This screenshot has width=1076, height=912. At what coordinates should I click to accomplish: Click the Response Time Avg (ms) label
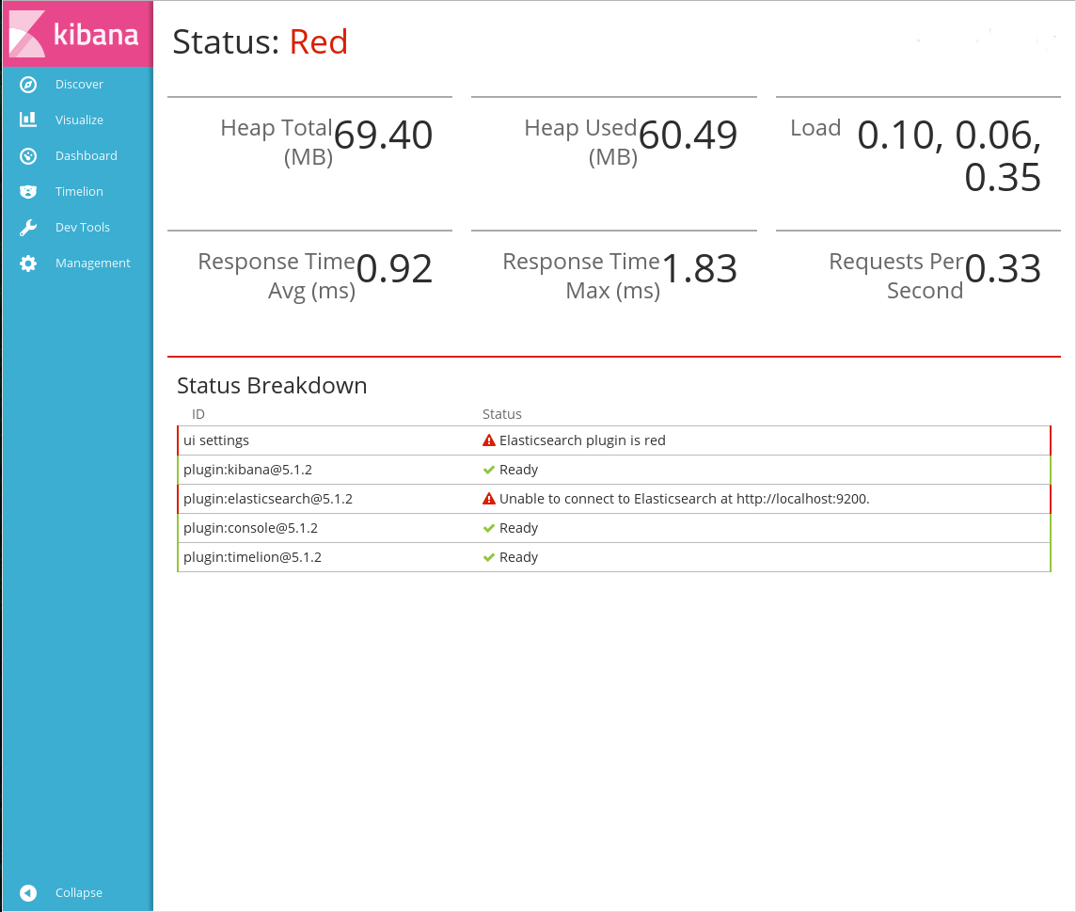coord(277,276)
